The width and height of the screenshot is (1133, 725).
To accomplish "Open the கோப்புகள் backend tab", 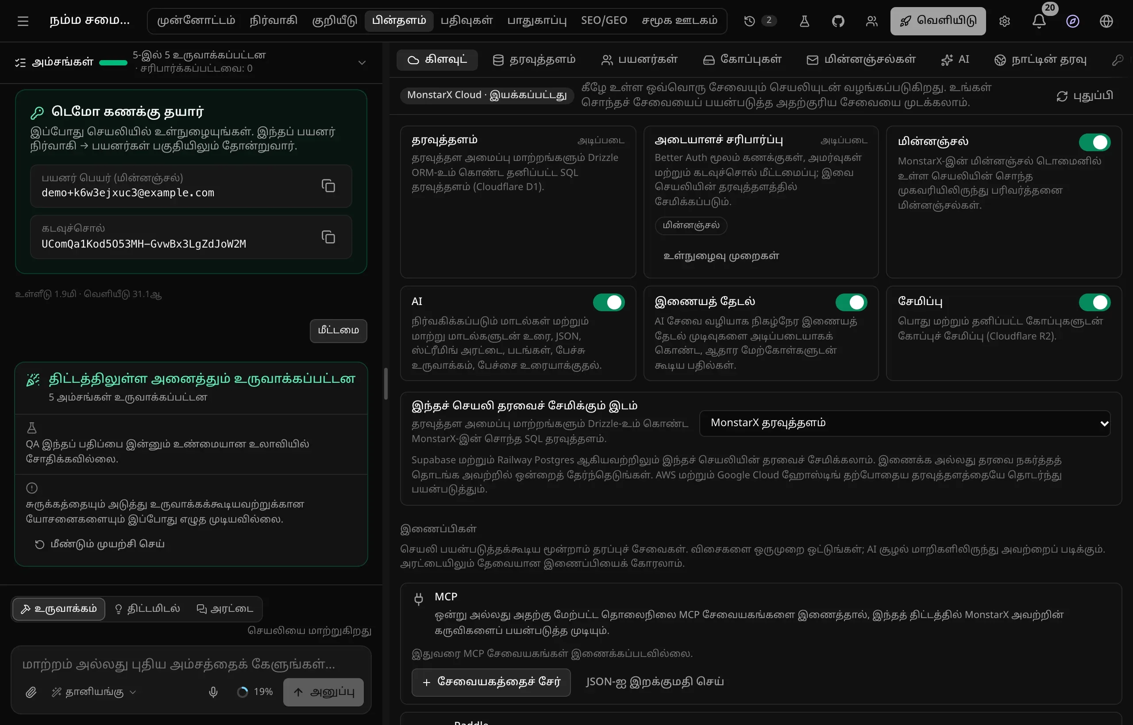I will 742,60.
